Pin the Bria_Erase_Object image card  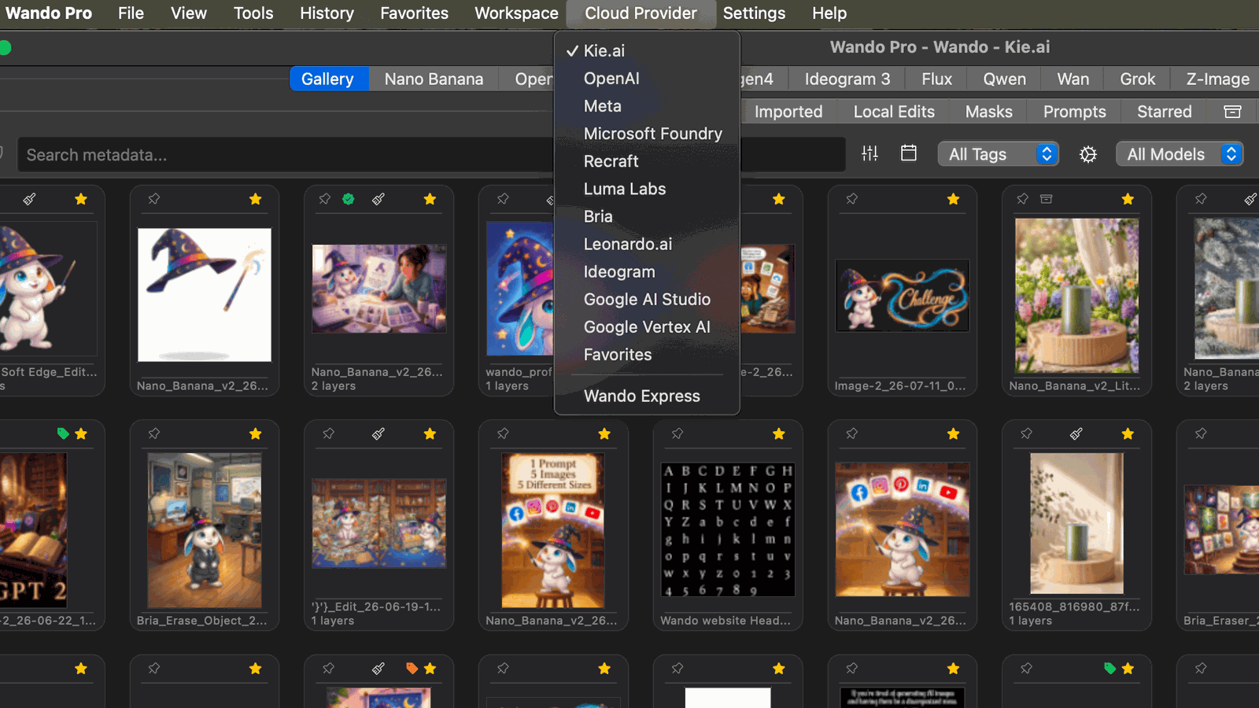point(154,433)
